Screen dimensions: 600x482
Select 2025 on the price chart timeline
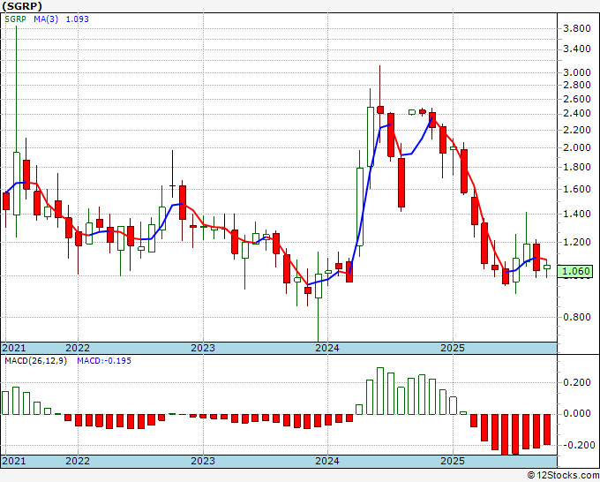(453, 348)
